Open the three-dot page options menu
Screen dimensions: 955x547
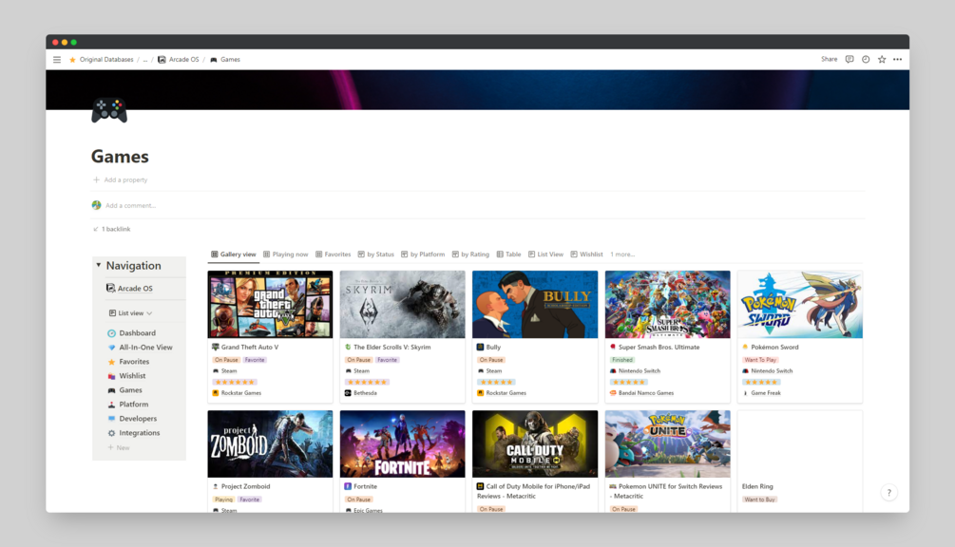[x=897, y=60]
